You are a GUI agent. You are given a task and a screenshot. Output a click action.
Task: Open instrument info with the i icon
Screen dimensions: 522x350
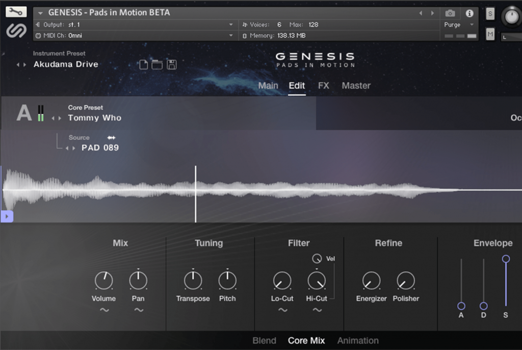click(x=469, y=14)
